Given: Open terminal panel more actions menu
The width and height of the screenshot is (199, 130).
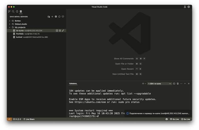Looking at the screenshot, I should 181,84.
